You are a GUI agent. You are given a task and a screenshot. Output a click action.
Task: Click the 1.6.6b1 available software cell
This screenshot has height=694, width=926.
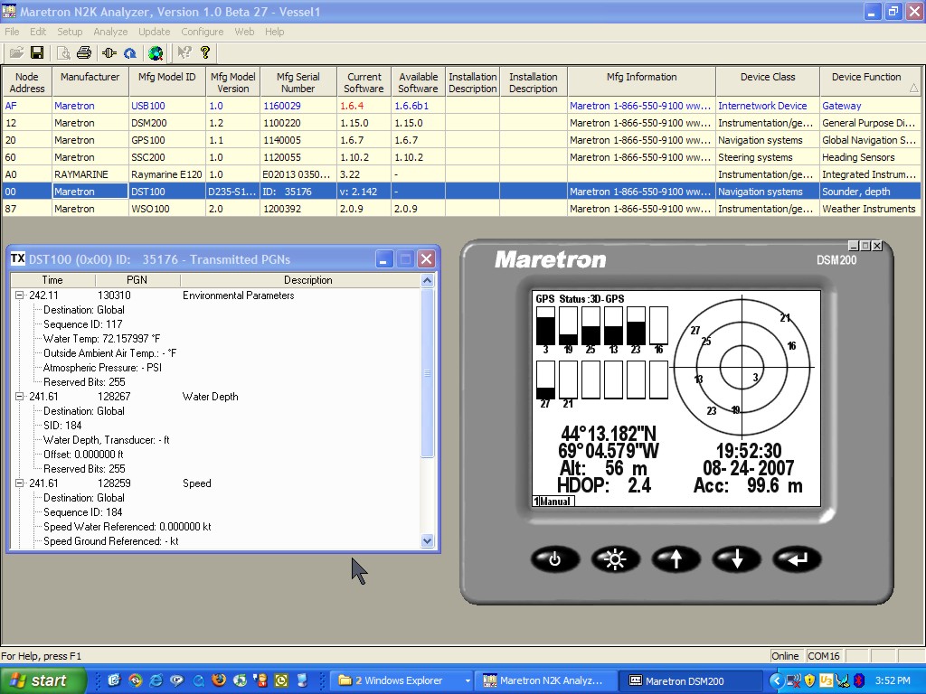pos(418,106)
